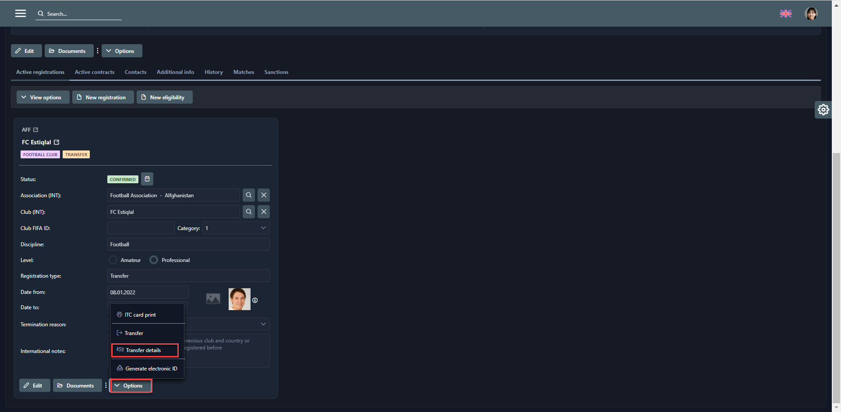This screenshot has width=841, height=412.
Task: Click the status history calendar icon
Action: (x=147, y=179)
